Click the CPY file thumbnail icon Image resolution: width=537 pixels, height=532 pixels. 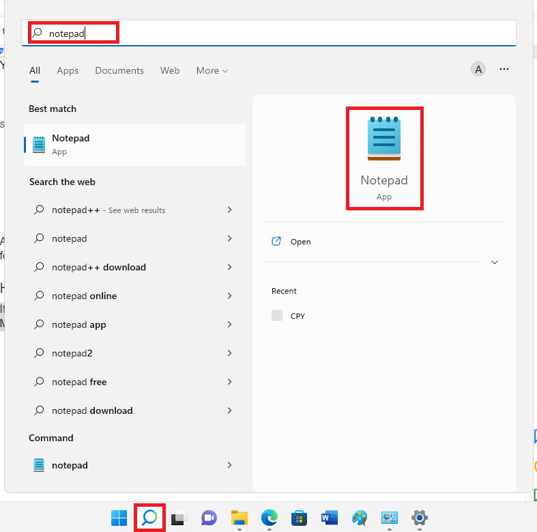(277, 316)
